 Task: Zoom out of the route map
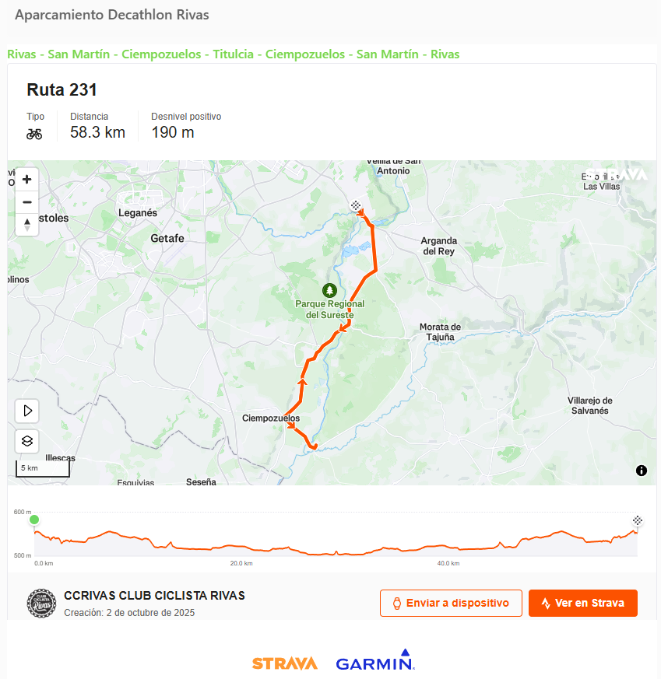pos(27,202)
